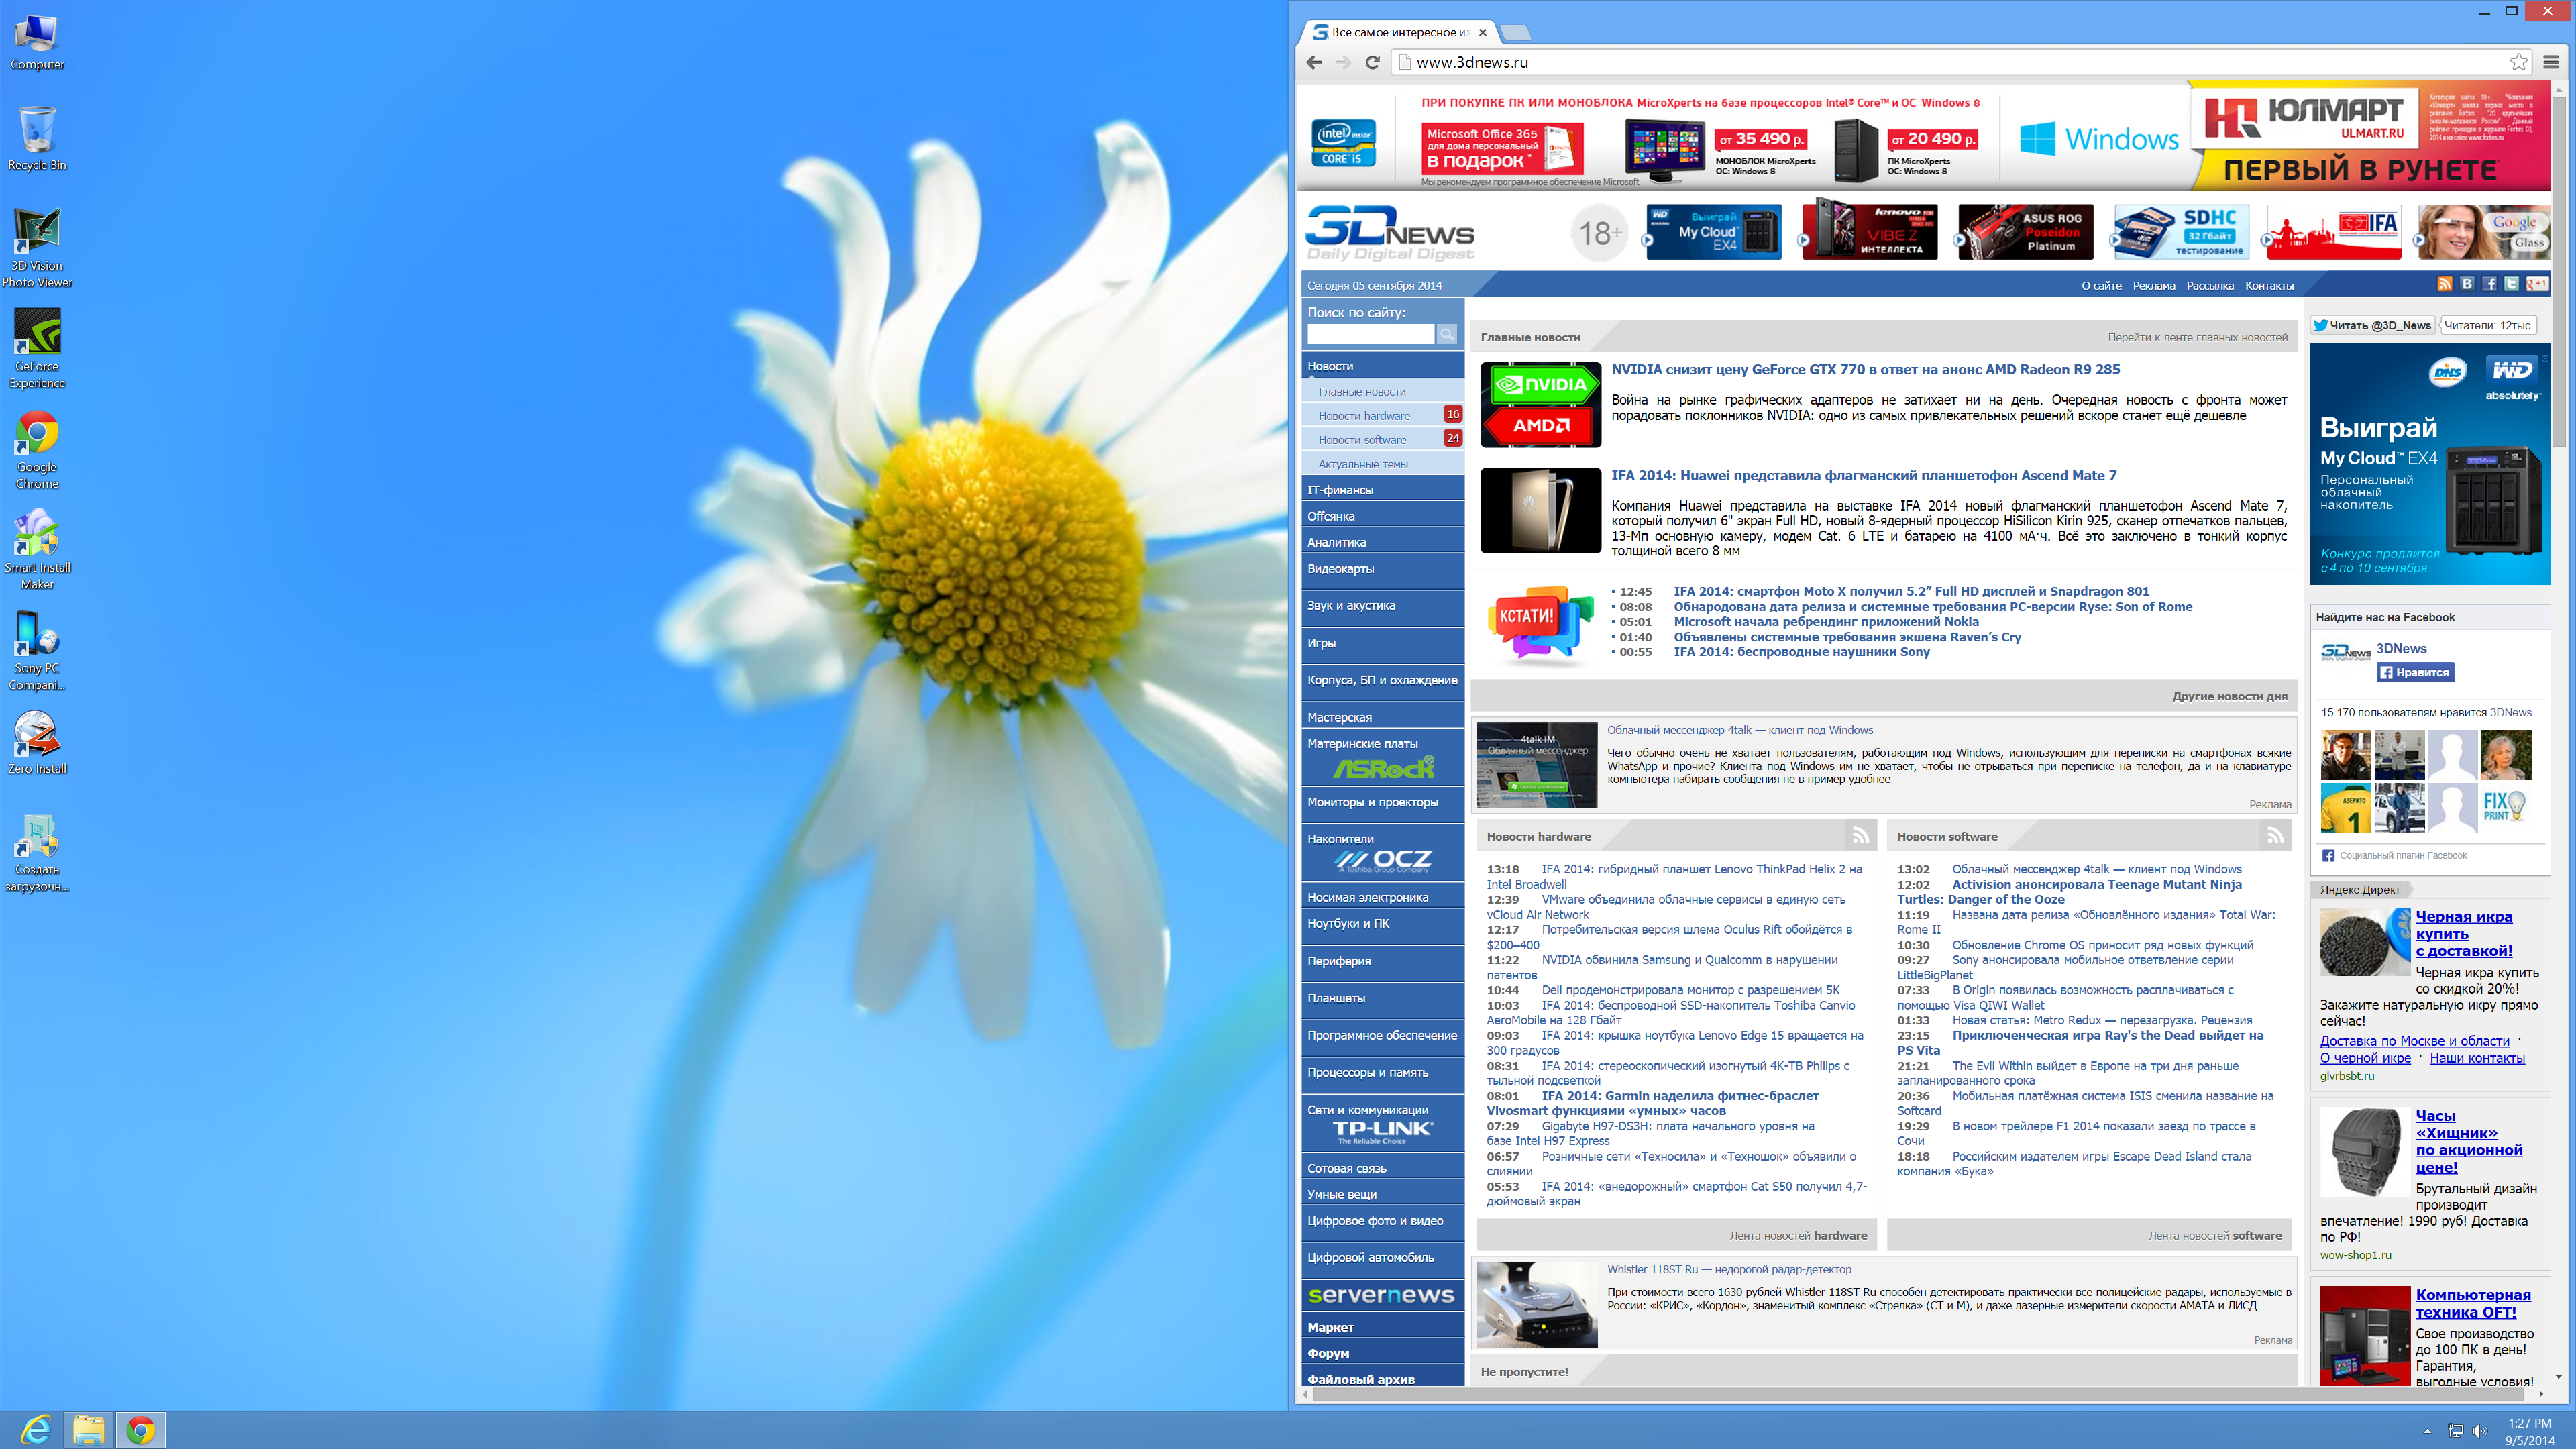The width and height of the screenshot is (2576, 1449).
Task: Select Новости software in sidebar
Action: (1362, 440)
